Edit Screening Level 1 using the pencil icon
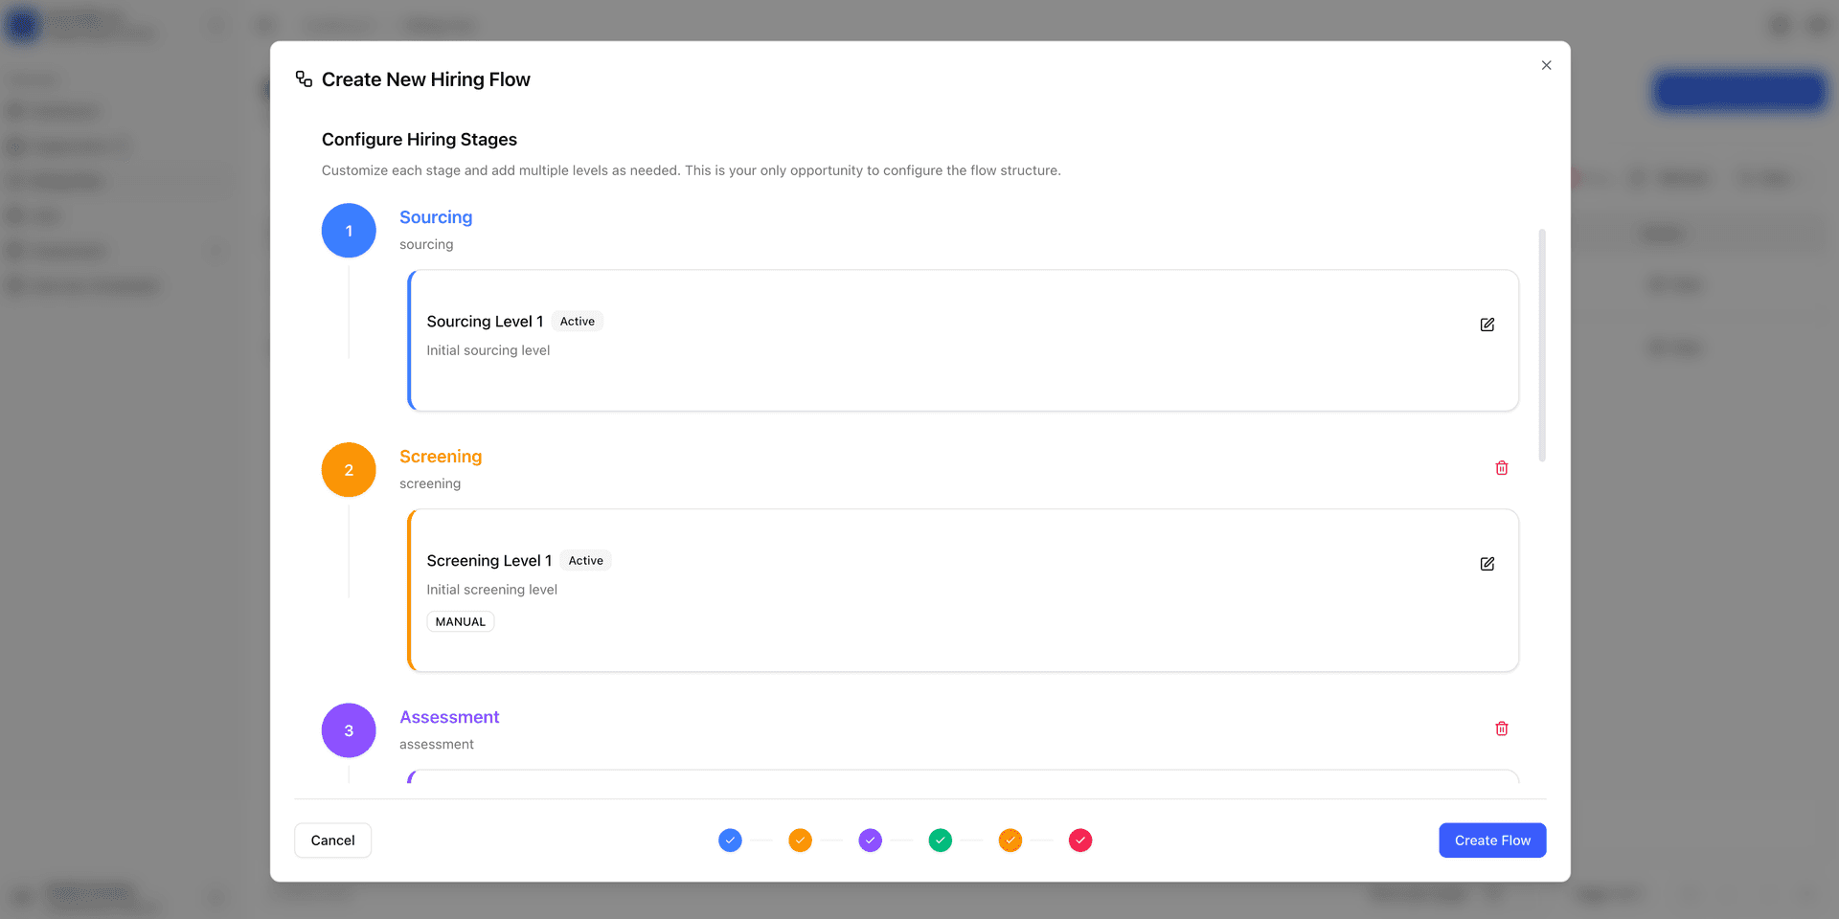Viewport: 1839px width, 919px height. click(1487, 564)
